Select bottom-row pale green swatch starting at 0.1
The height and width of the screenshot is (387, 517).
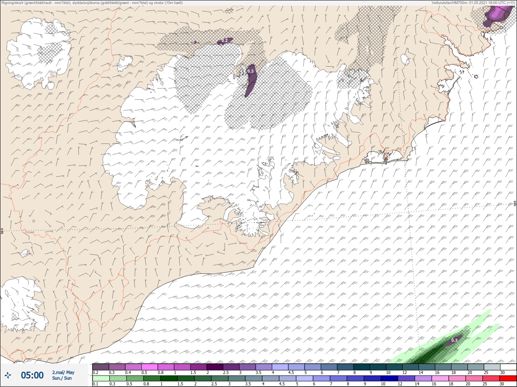(x=101, y=379)
